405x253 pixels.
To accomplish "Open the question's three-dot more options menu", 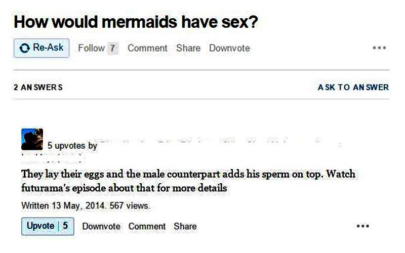I will 379,48.
